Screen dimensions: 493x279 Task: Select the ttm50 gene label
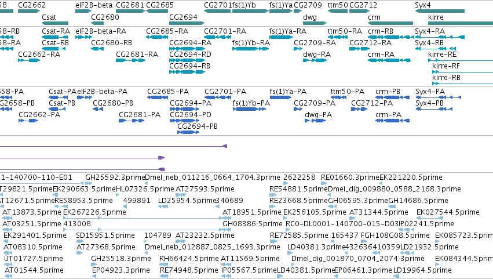click(337, 5)
